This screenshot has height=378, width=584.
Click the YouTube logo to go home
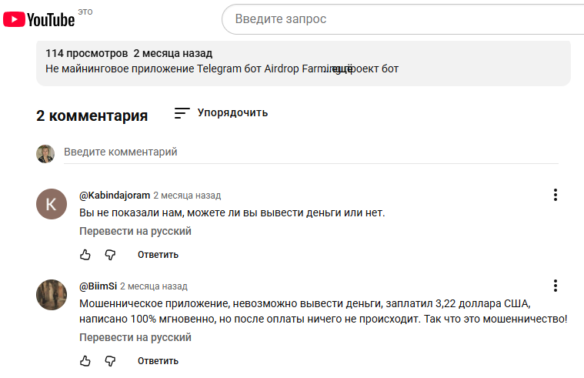39,19
